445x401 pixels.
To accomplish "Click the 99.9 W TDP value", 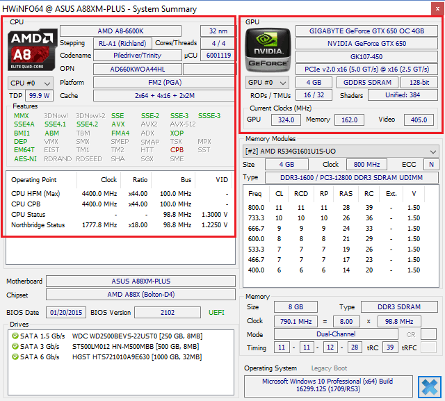I will (39, 96).
